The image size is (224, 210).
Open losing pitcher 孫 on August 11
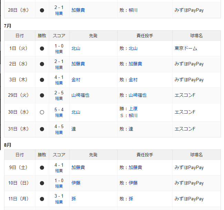tap(131, 199)
